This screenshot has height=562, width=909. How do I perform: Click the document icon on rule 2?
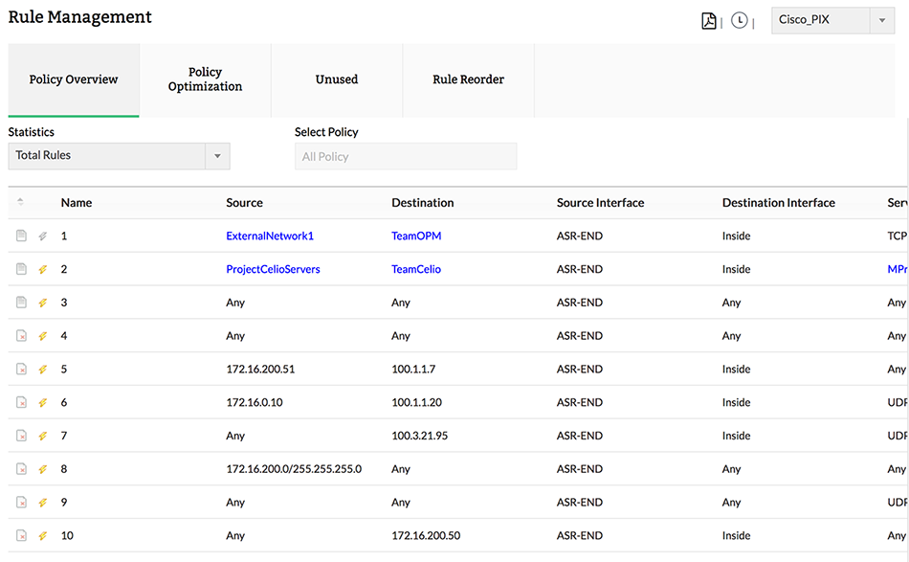tap(21, 269)
